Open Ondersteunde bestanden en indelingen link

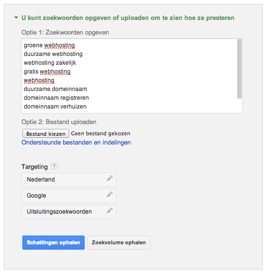[x=76, y=143]
